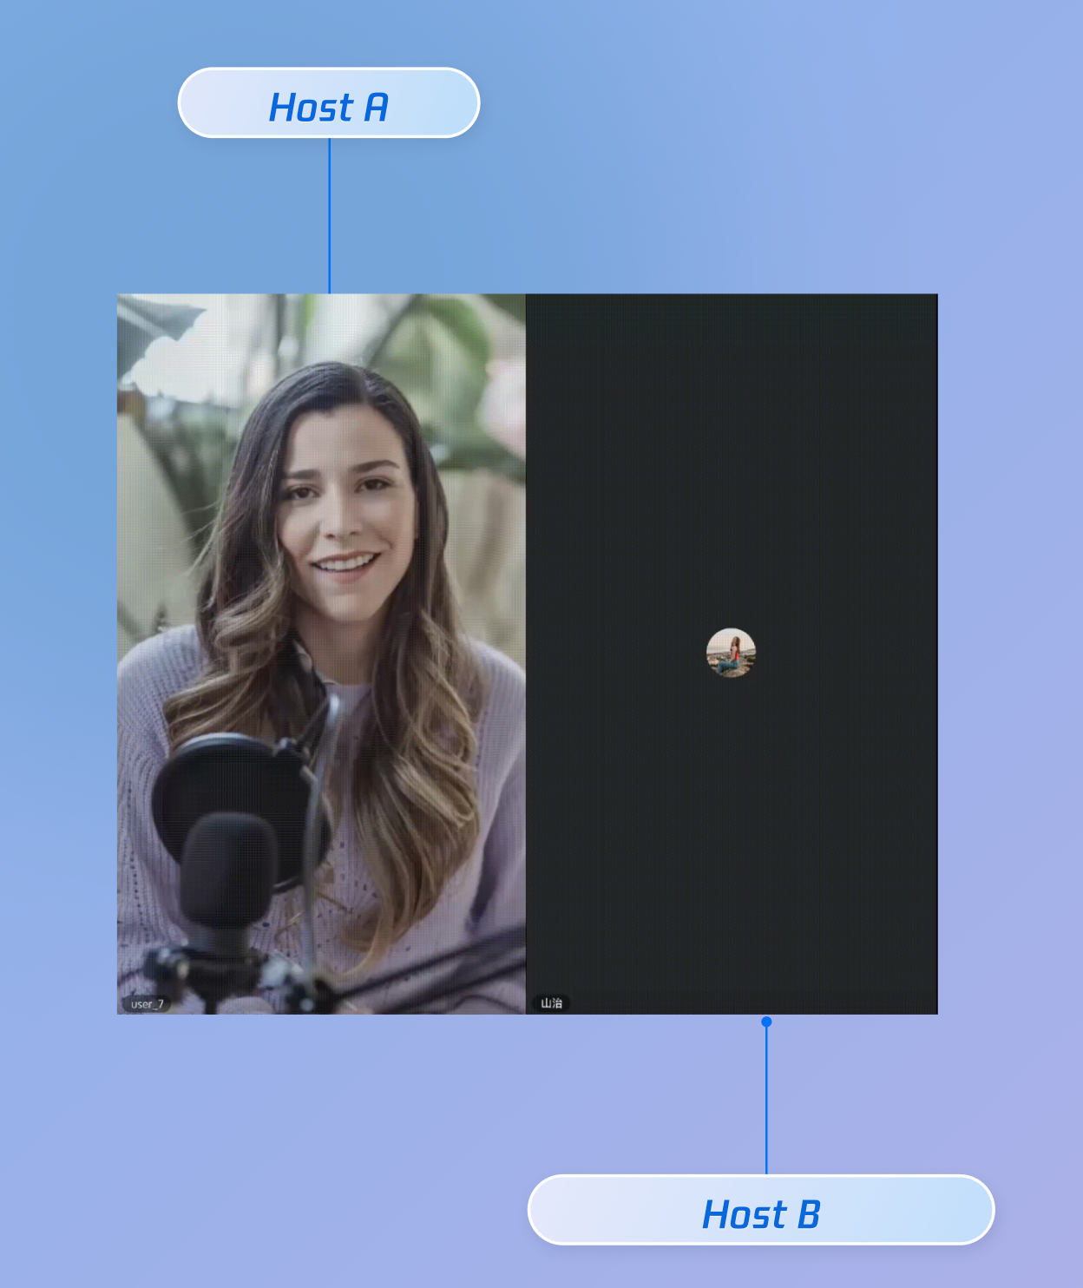The image size is (1083, 1288).
Task: Click the microphone in Host A's video
Action: pos(227,868)
